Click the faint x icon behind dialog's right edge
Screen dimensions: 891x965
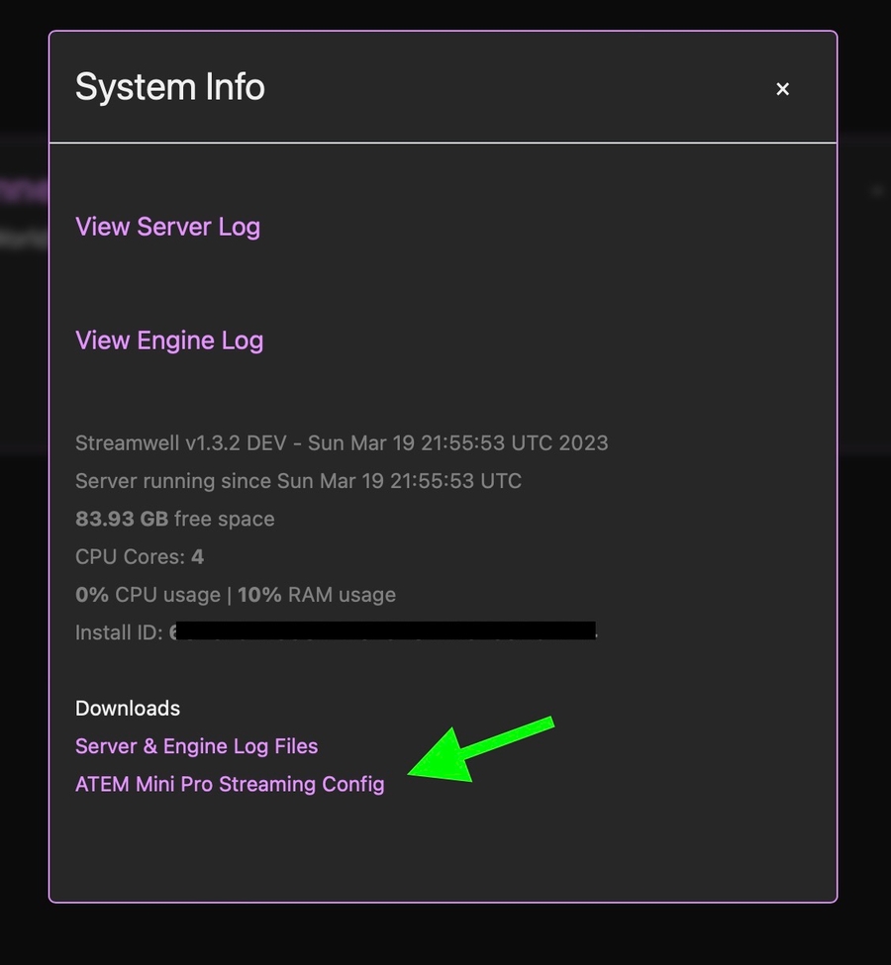(876, 190)
